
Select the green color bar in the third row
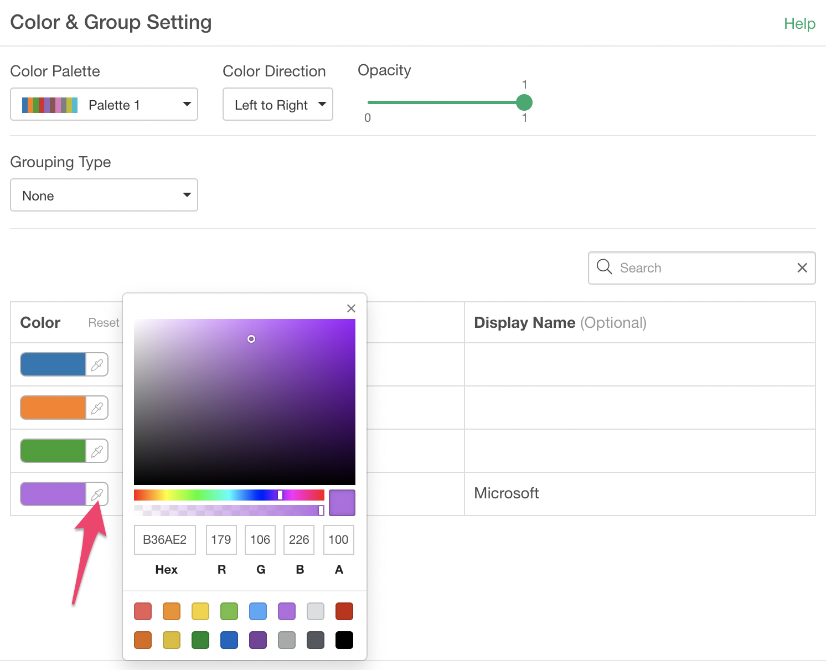(53, 451)
